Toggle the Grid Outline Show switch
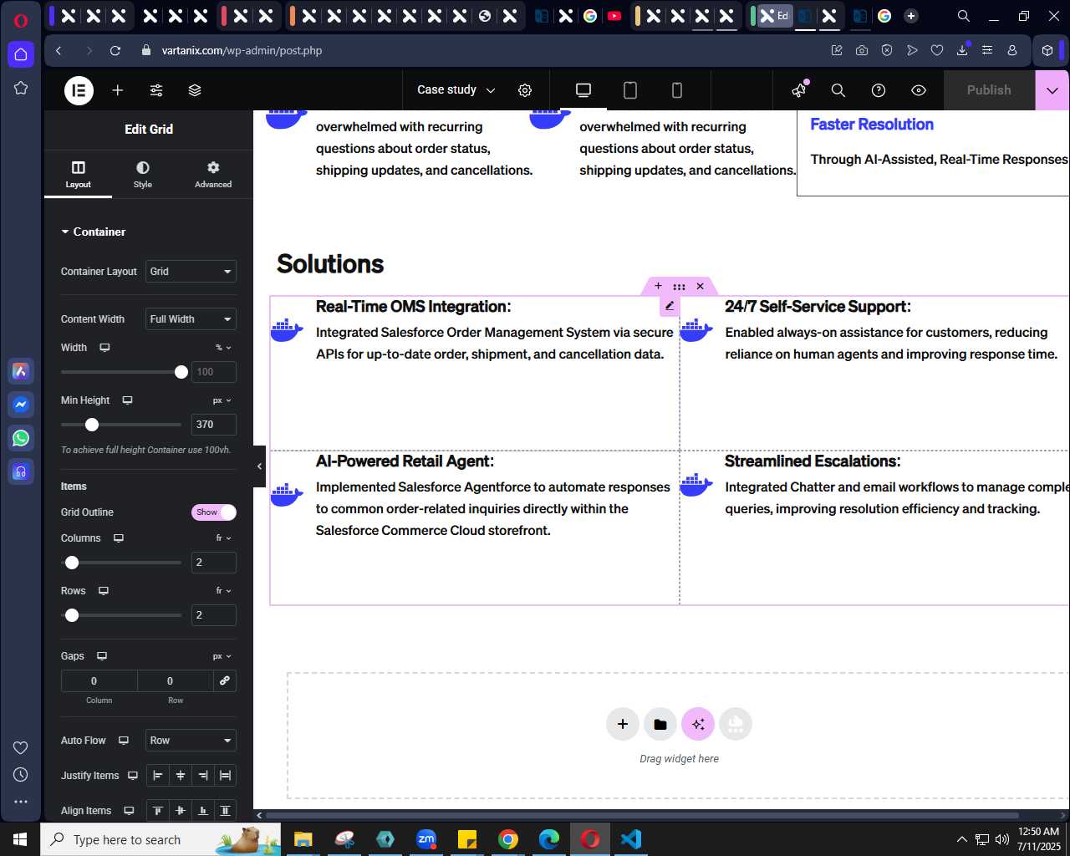This screenshot has width=1070, height=856. pos(214,512)
